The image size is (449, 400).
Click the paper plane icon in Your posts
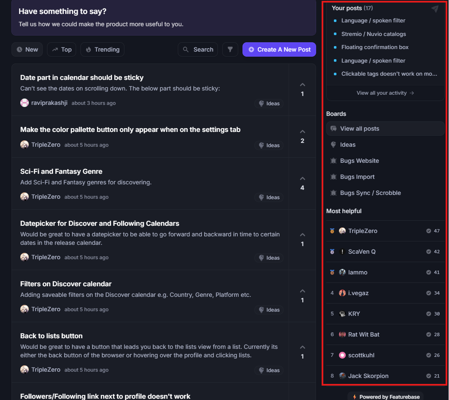(435, 8)
